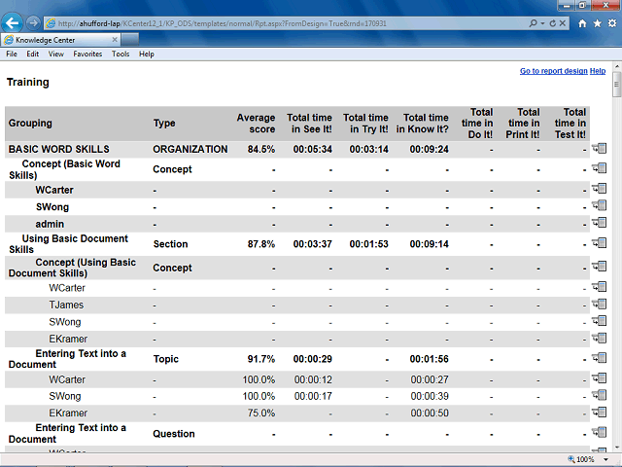622x467 pixels.
Task: Open a new blank tab
Action: 130,39
